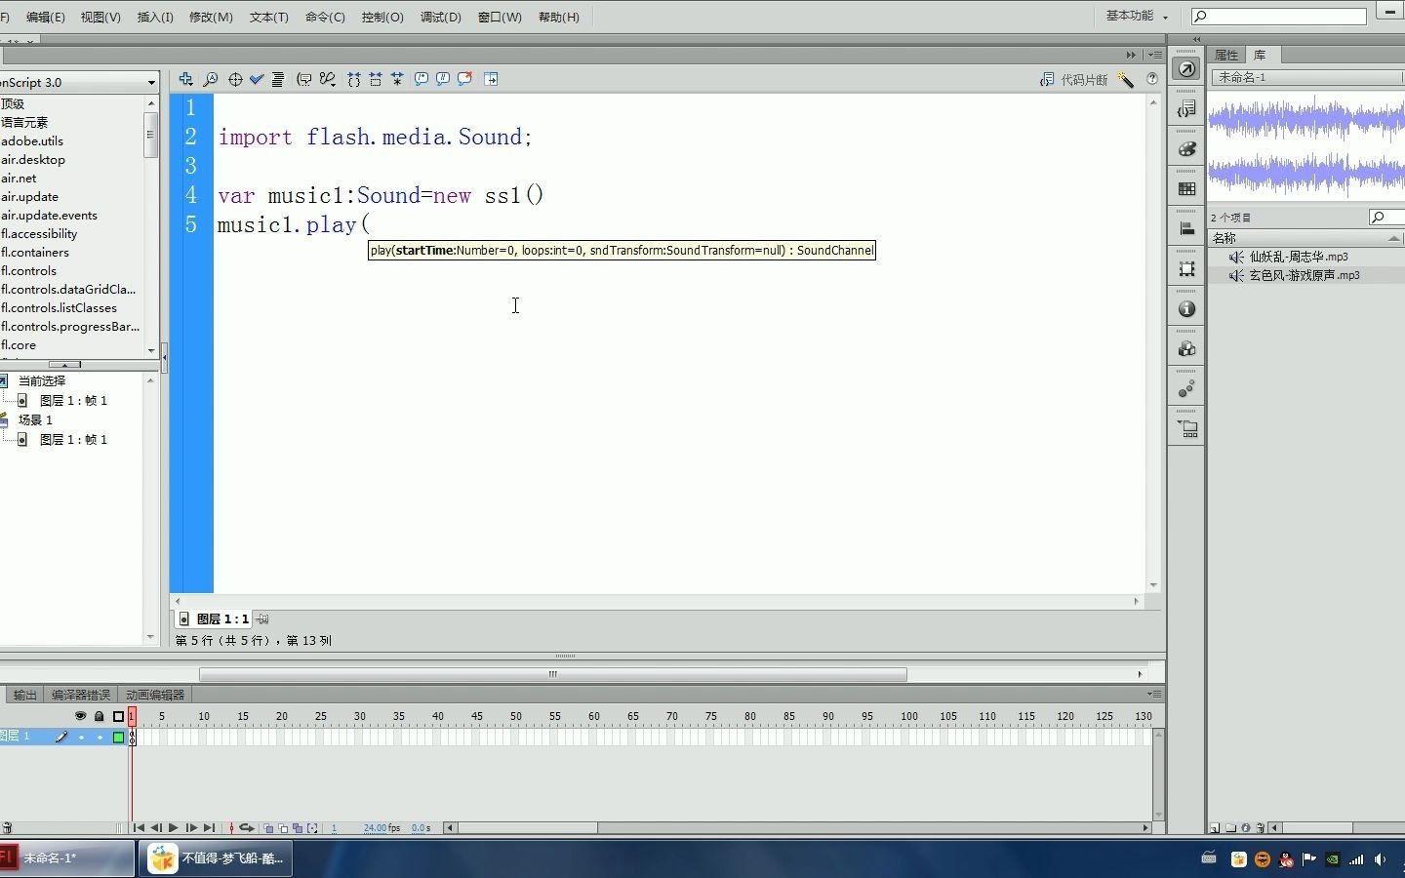Toggle visibility dot for 图层 1
The width and height of the screenshot is (1405, 878).
pyautogui.click(x=81, y=737)
